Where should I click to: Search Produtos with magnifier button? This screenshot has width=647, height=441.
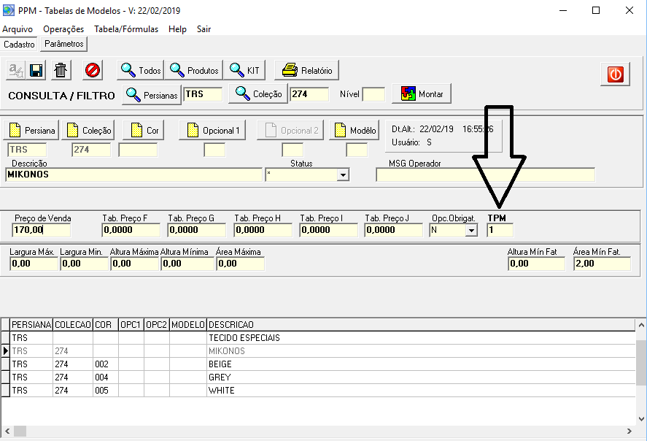[x=194, y=70]
